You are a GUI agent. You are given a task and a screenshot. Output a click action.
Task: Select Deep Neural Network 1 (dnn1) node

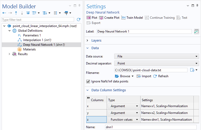(44, 45)
